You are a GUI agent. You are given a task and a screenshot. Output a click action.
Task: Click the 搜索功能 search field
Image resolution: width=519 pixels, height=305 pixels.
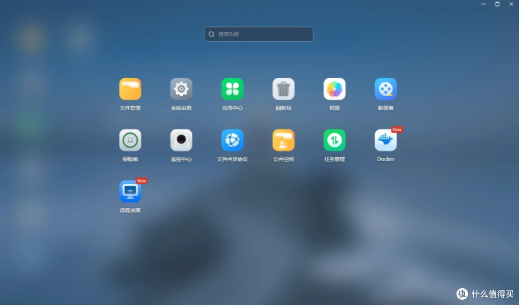[259, 34]
